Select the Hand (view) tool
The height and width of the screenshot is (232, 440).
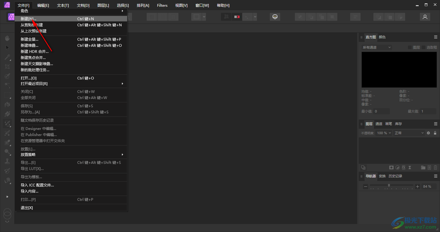[7, 38]
